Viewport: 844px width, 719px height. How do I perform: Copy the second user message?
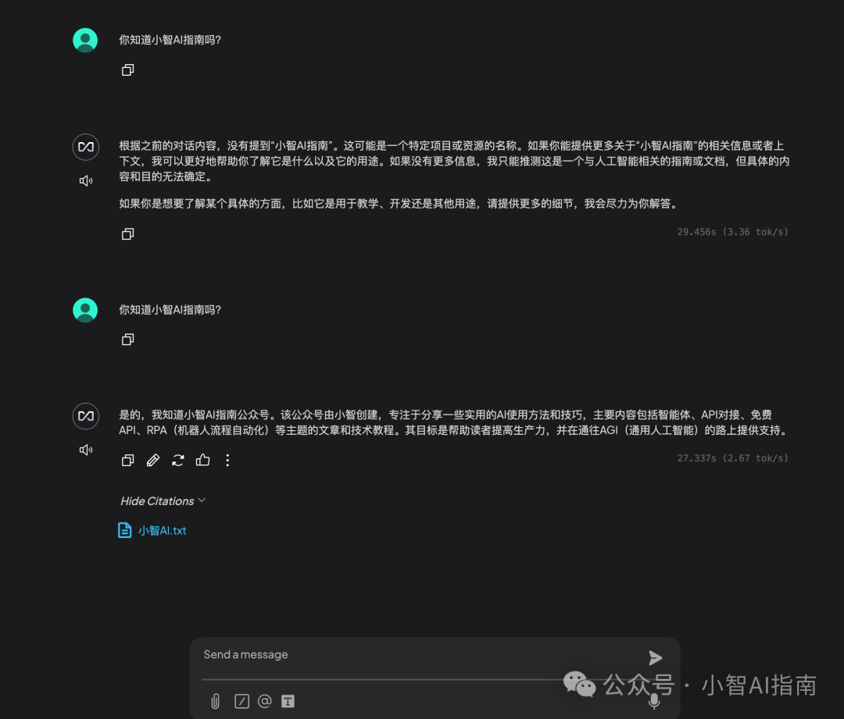(x=127, y=340)
